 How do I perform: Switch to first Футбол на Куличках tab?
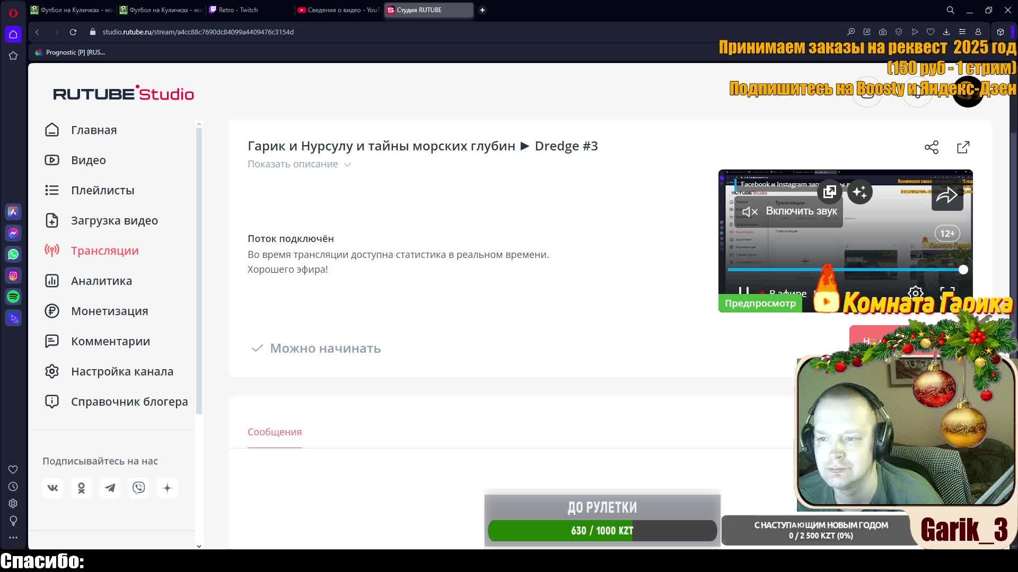[x=72, y=10]
